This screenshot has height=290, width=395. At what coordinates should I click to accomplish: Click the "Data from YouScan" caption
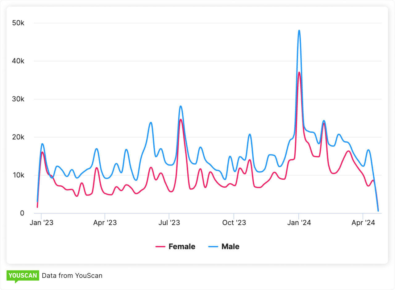(72, 276)
